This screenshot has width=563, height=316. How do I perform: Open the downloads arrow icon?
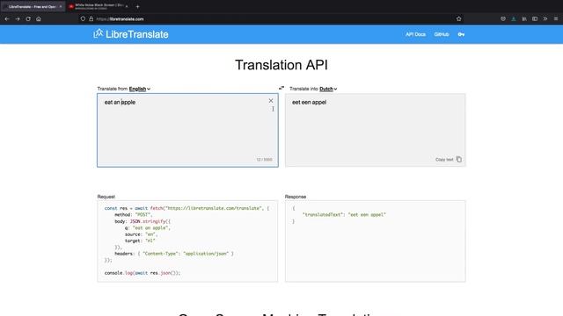coord(514,19)
